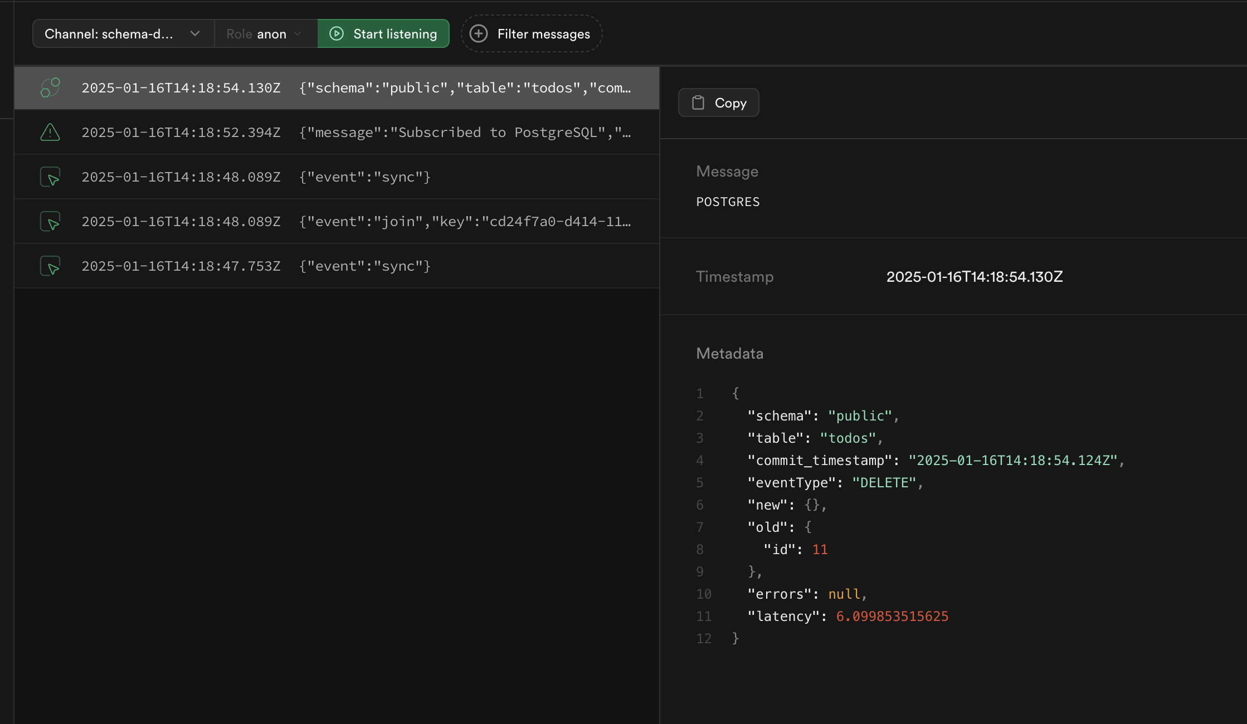Click the play icon in Start listening

coord(337,33)
